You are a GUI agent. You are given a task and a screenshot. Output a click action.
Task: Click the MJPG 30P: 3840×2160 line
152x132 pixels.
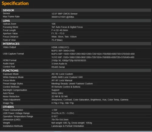[63, 51]
